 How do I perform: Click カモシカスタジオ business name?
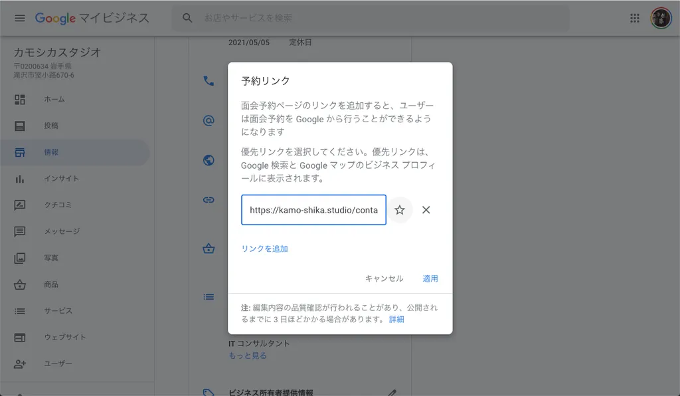click(57, 52)
